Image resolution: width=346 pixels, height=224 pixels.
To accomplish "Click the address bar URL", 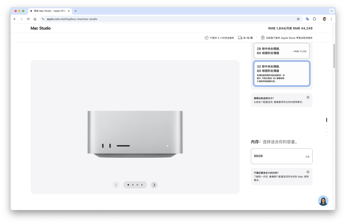I will [72, 19].
